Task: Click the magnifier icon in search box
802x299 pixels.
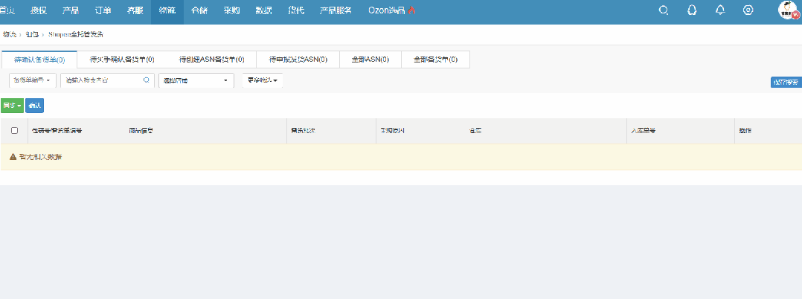Action: coord(146,80)
